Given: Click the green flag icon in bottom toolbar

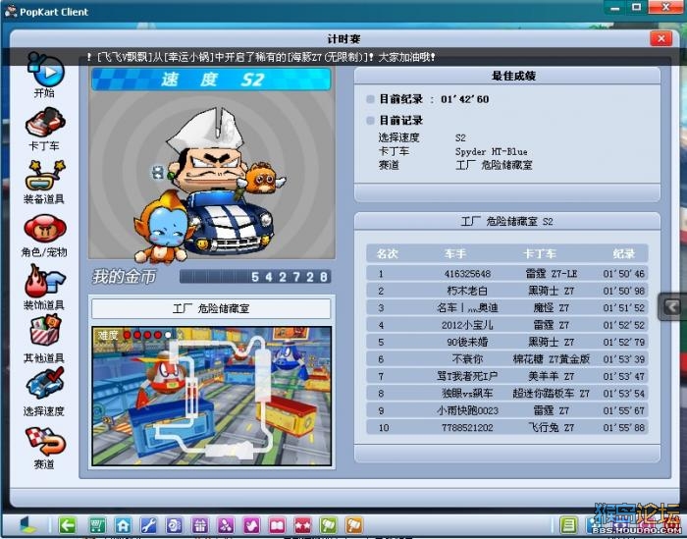Looking at the screenshot, I should click(329, 525).
